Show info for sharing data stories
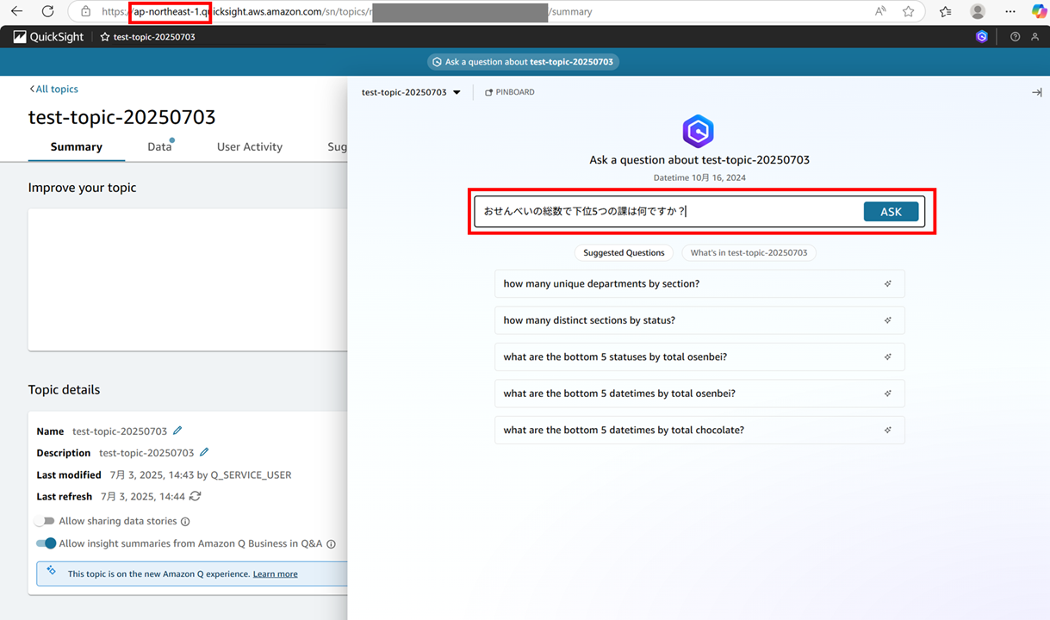 click(185, 521)
